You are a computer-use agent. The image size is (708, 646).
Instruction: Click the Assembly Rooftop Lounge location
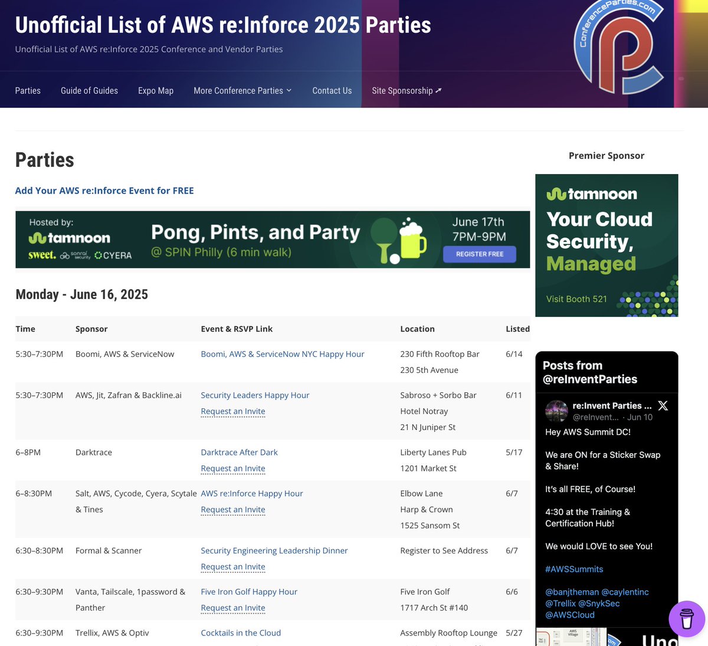[x=448, y=633]
